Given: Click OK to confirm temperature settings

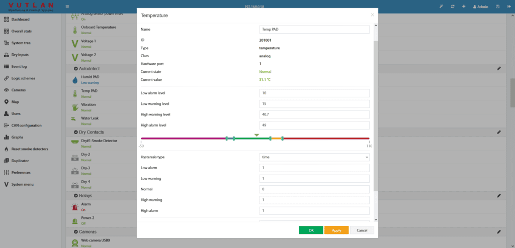Looking at the screenshot, I should pos(311,230).
